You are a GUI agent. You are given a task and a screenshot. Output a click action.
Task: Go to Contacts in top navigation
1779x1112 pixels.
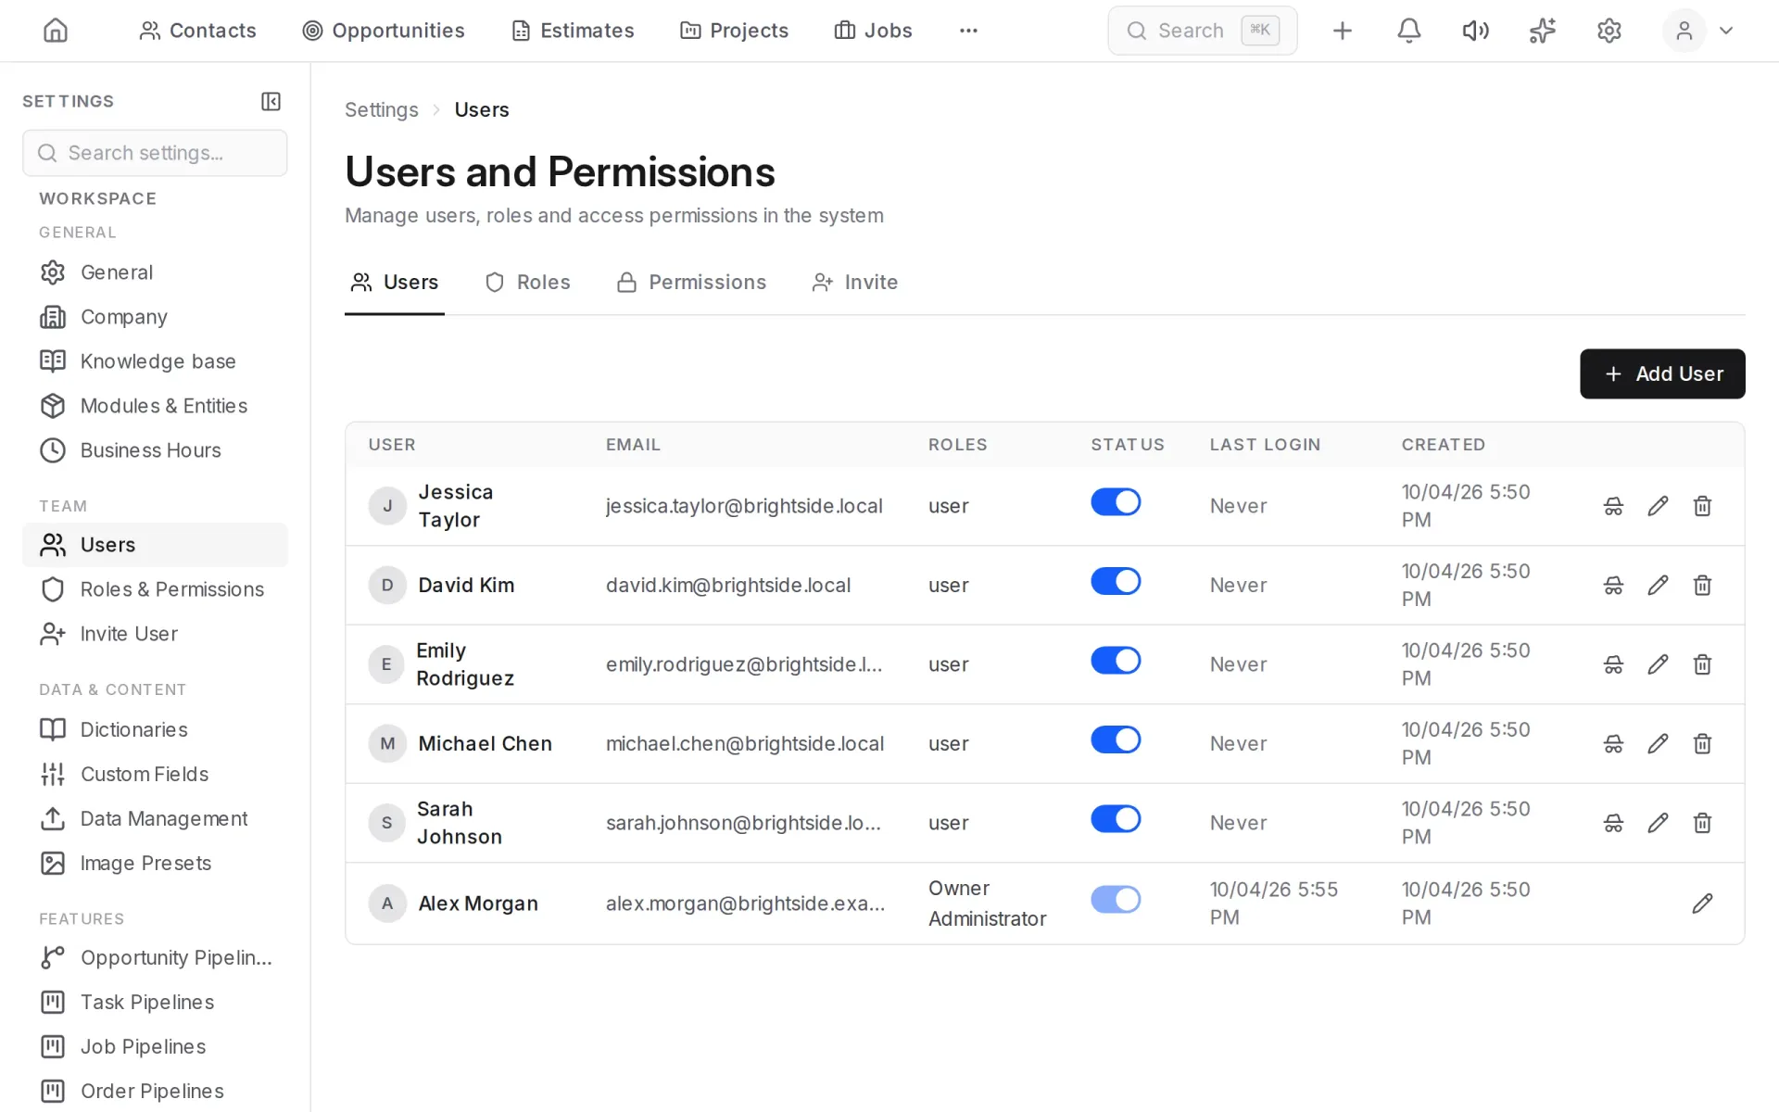pos(197,31)
